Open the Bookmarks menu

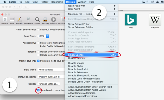pyautogui.click(x=57, y=2)
